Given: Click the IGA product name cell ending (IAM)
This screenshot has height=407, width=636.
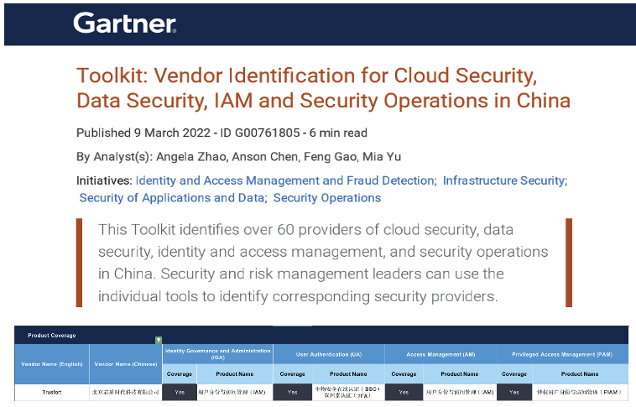Looking at the screenshot, I should (235, 393).
